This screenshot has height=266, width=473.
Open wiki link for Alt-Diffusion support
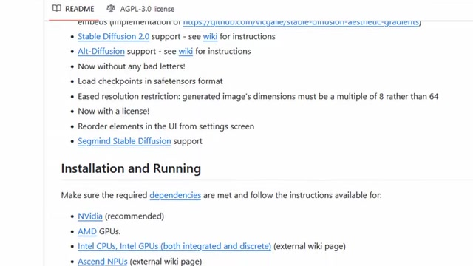click(x=186, y=51)
